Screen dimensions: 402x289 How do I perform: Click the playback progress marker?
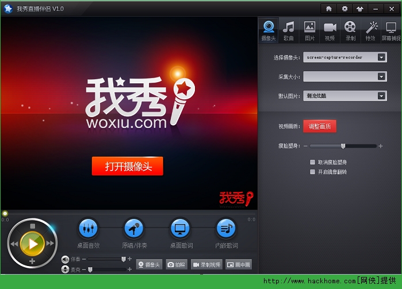click(x=5, y=213)
